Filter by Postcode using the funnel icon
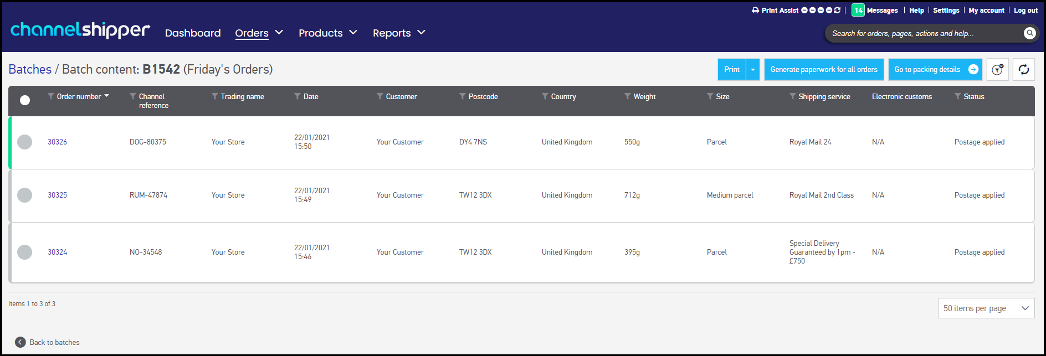The width and height of the screenshot is (1046, 356). [x=463, y=96]
